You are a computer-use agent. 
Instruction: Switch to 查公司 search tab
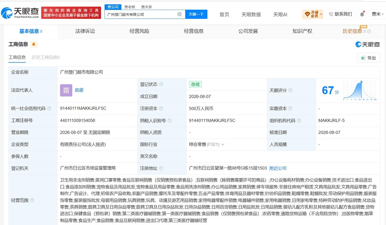(113, 7)
